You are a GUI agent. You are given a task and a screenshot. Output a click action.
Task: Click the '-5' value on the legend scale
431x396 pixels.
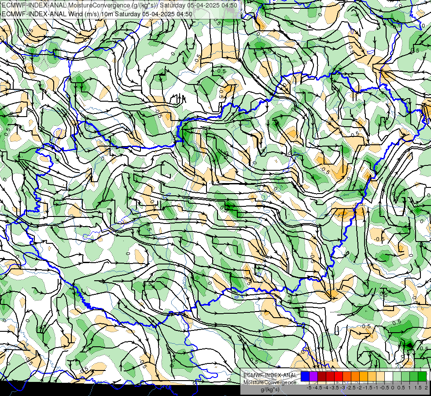coord(309,388)
